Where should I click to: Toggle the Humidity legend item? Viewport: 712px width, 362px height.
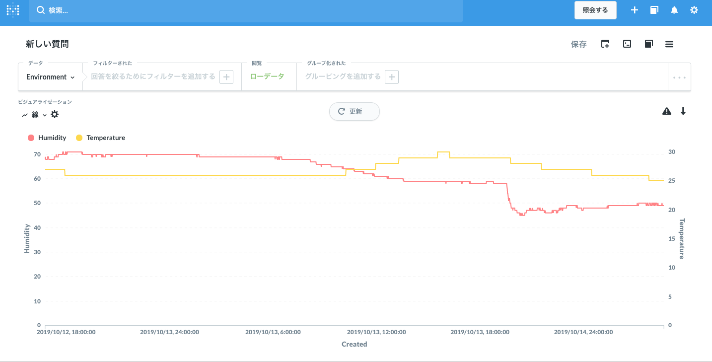pos(47,138)
